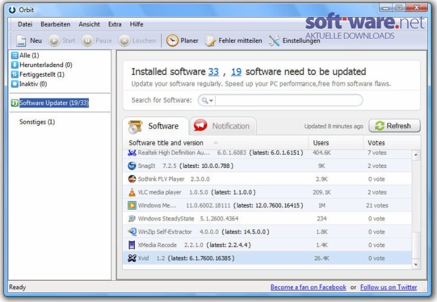The height and width of the screenshot is (302, 437).
Task: Select Software Updater (19/33) entry
Action: (x=50, y=103)
